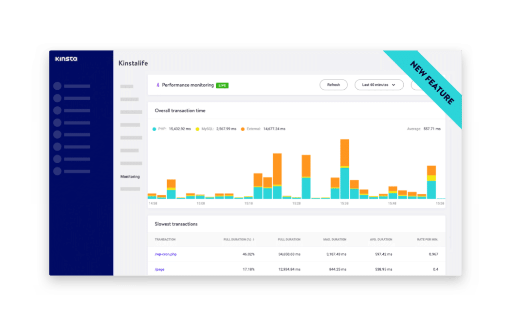
Task: Click the third sidebar navigation icon
Action: point(57,110)
